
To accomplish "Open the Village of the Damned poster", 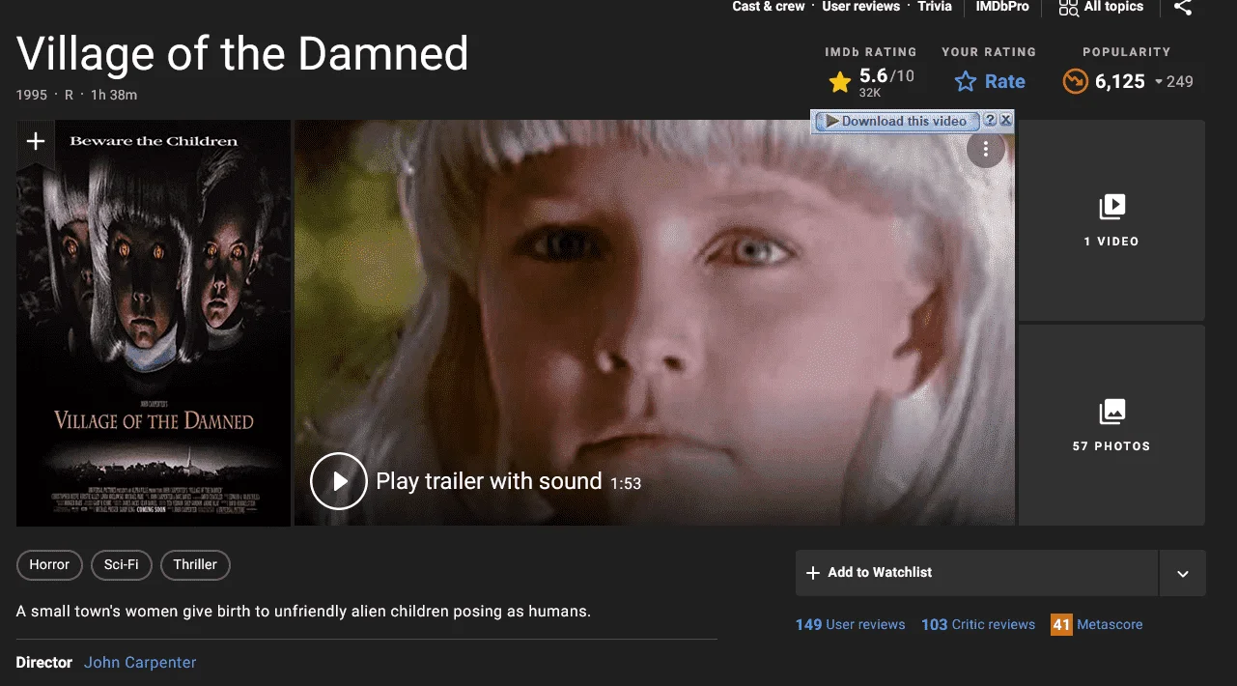I will tap(154, 324).
